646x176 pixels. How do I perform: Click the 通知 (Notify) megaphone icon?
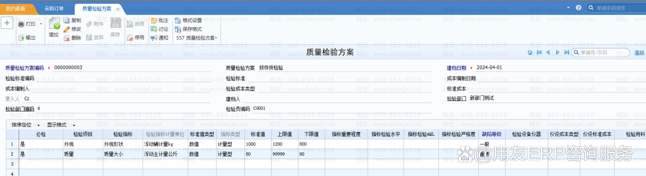point(154,38)
